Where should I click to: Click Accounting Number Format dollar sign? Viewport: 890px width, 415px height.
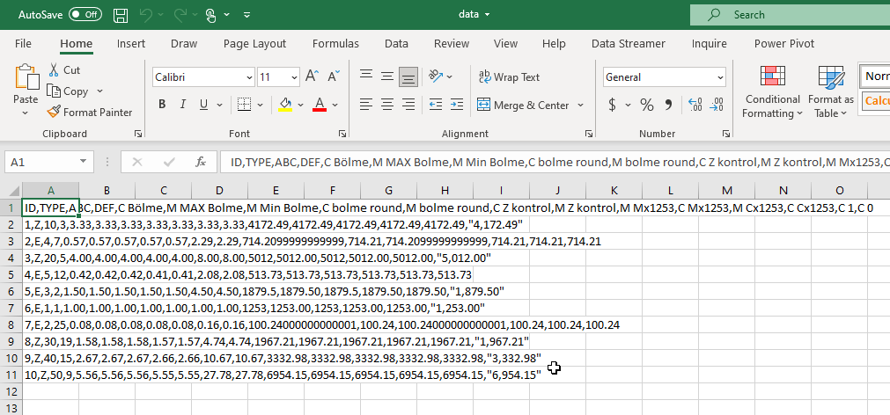tap(612, 105)
